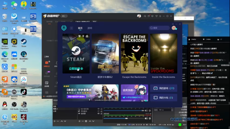This screenshot has width=230, height=129.
Task: Change OBS transition duration stepper
Action: coord(172,110)
